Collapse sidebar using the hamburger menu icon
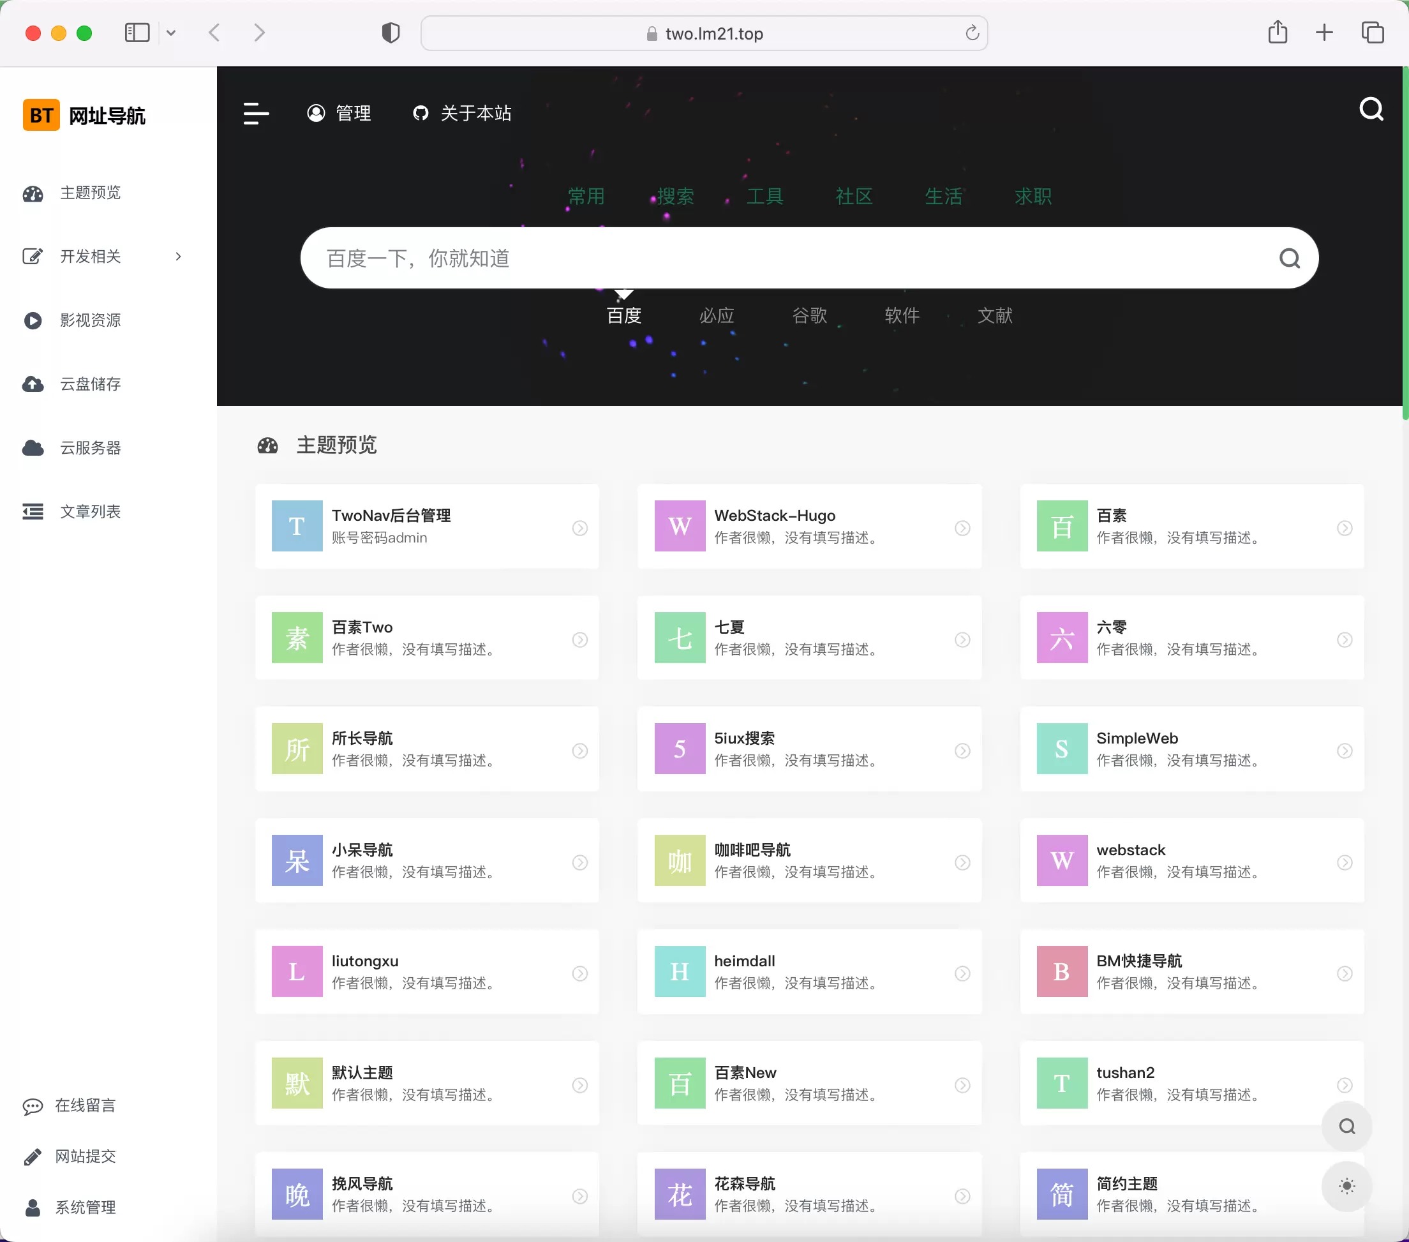 click(256, 113)
